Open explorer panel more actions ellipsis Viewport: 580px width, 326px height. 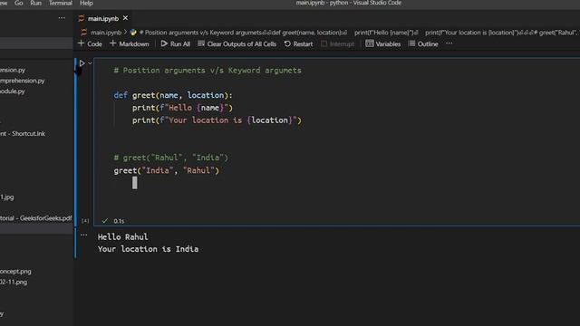tap(62, 18)
